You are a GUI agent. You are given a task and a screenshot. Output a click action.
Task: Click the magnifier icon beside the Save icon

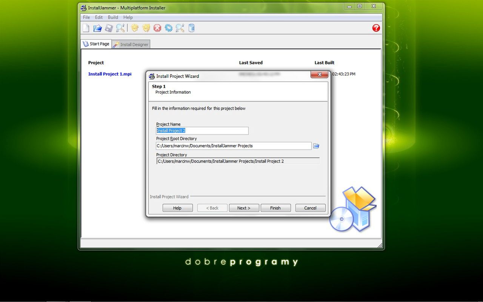tap(120, 28)
